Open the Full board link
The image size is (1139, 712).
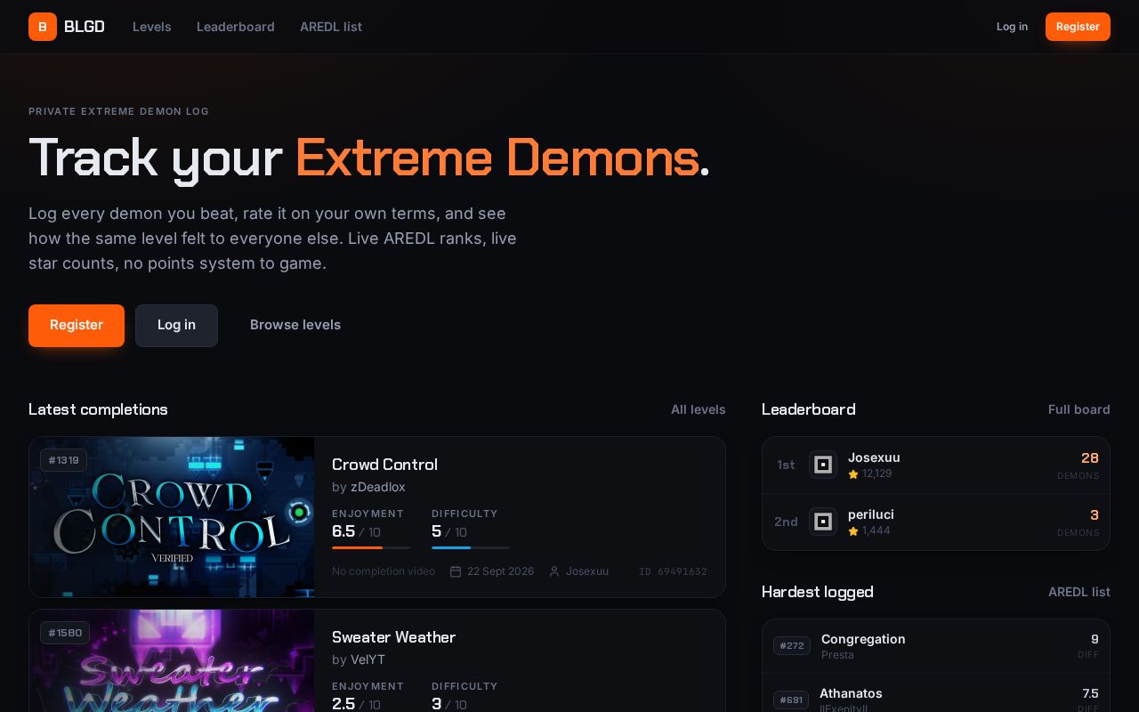point(1079,409)
